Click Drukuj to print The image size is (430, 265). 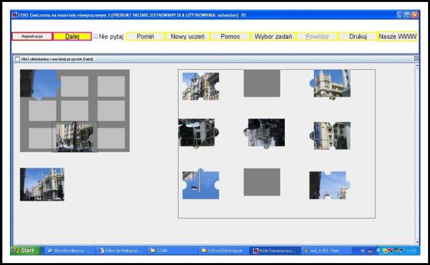tap(358, 36)
